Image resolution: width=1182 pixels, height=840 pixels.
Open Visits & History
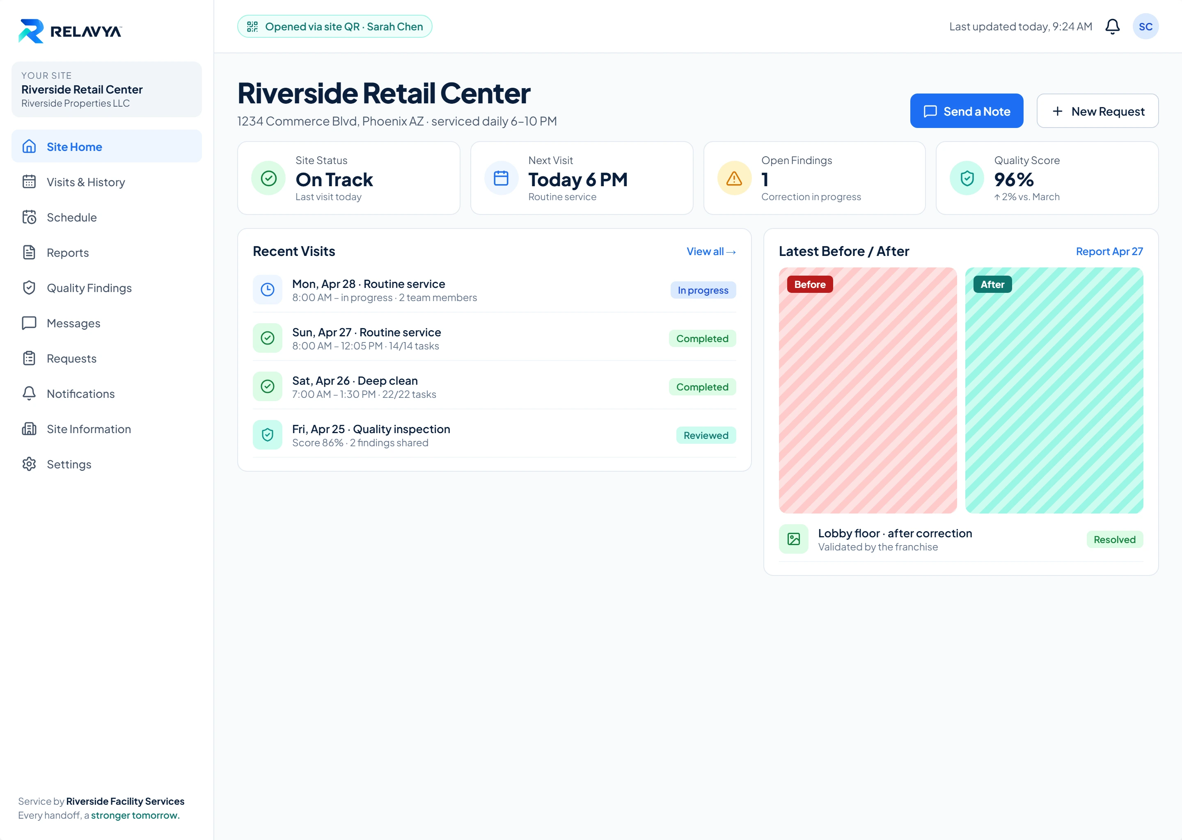click(x=107, y=182)
